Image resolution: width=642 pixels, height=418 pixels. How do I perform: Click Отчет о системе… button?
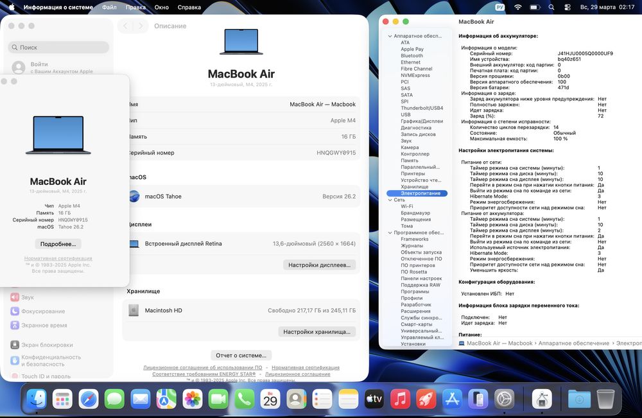[x=241, y=355]
